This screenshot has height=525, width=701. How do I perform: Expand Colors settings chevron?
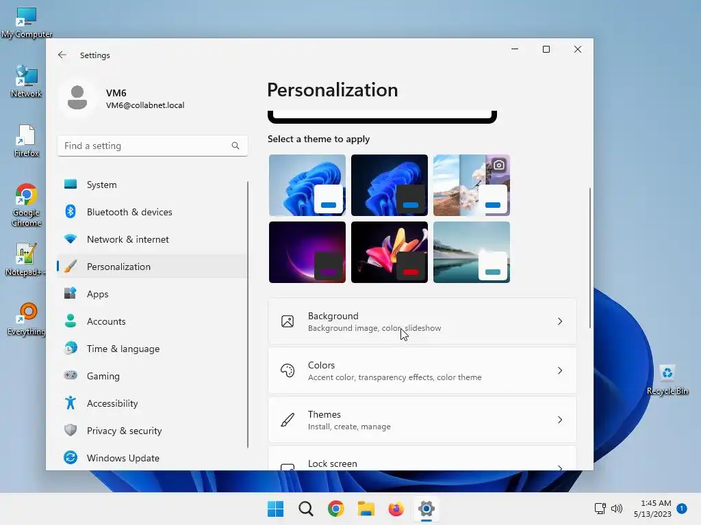pyautogui.click(x=560, y=371)
